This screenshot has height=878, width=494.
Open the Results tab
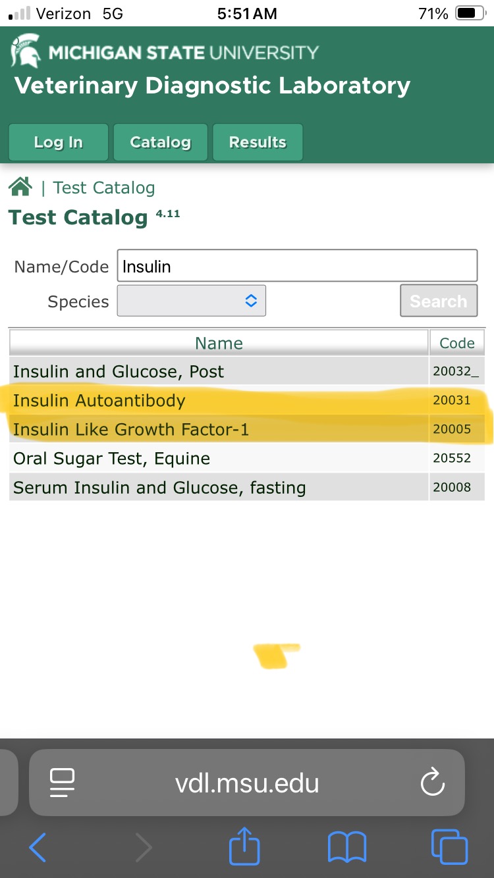tap(258, 142)
